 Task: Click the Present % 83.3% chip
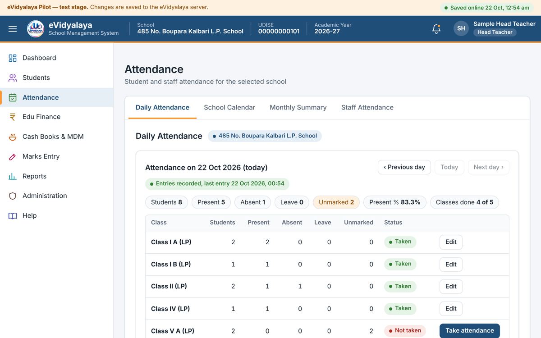tap(395, 202)
